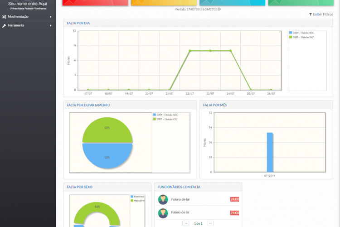Click the 07/2019 blue bar

click(x=270, y=152)
